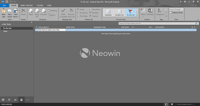This screenshot has width=200, height=106.
Task: Open the FILE tab
Action: (x=4, y=6)
